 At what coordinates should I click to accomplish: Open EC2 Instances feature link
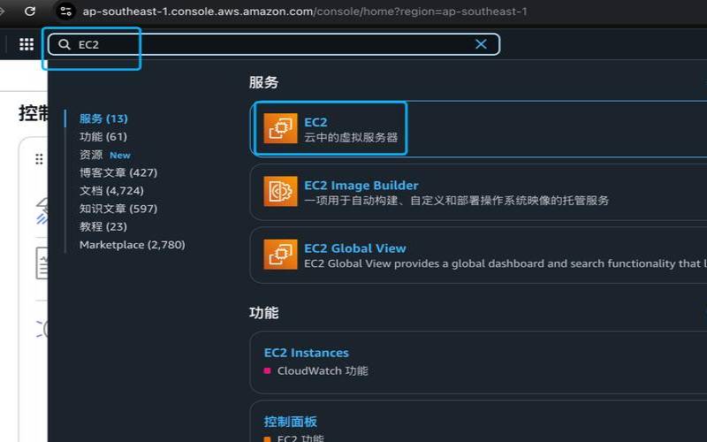306,353
